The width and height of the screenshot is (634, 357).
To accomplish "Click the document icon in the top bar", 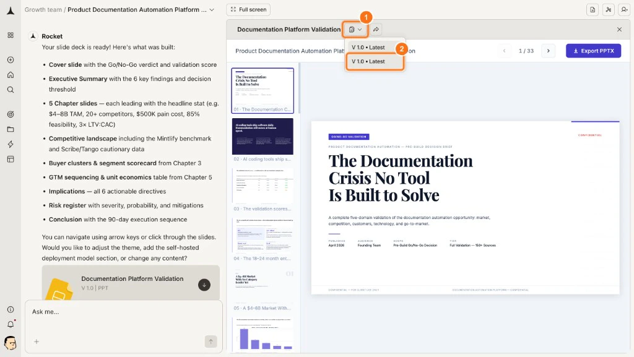I will pyautogui.click(x=593, y=10).
